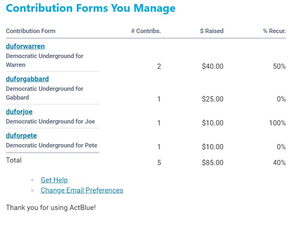Click the Democratic Underground for Joe description
293x225 pixels.
pyautogui.click(x=50, y=121)
